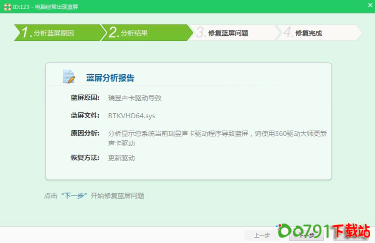The width and height of the screenshot is (375, 243).
Task: Click the blue 下一步 text in the hint
Action: click(75, 196)
